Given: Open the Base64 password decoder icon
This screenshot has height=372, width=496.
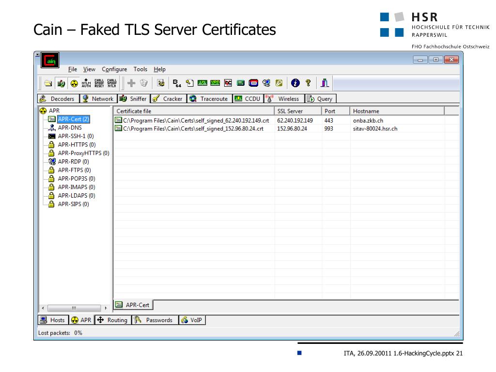Looking at the screenshot, I should pyautogui.click(x=177, y=83).
